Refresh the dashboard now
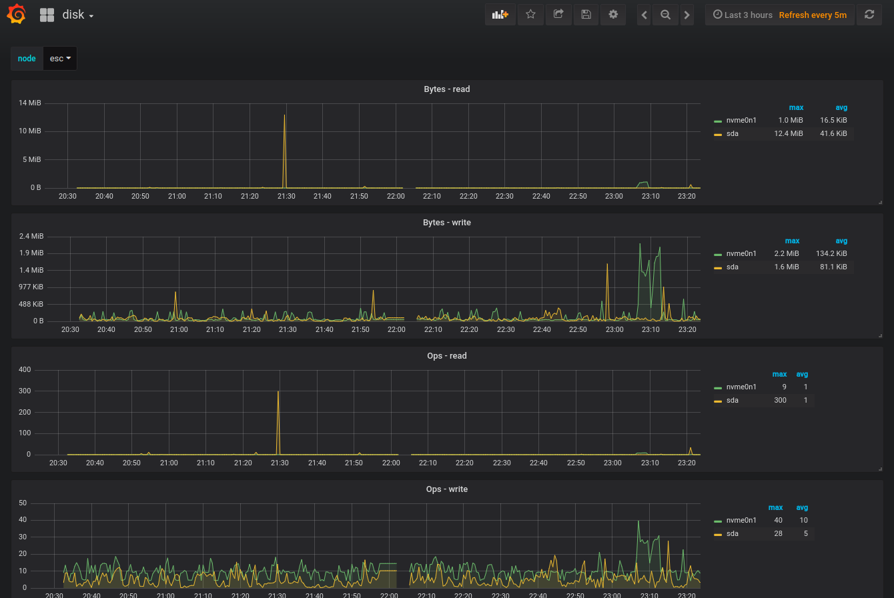 869,15
